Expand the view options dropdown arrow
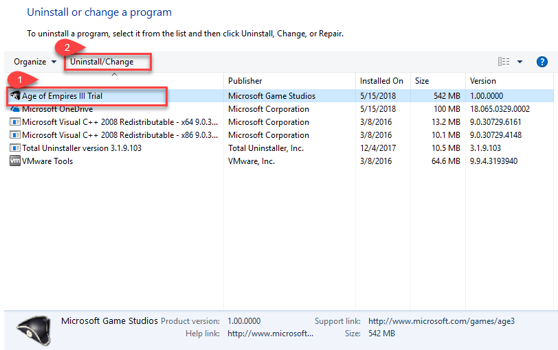This screenshot has height=350, width=558. point(520,62)
